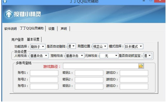Focus the 游戏ID field in 账号3 row
The width and height of the screenshot is (166, 102).
[x=134, y=87]
